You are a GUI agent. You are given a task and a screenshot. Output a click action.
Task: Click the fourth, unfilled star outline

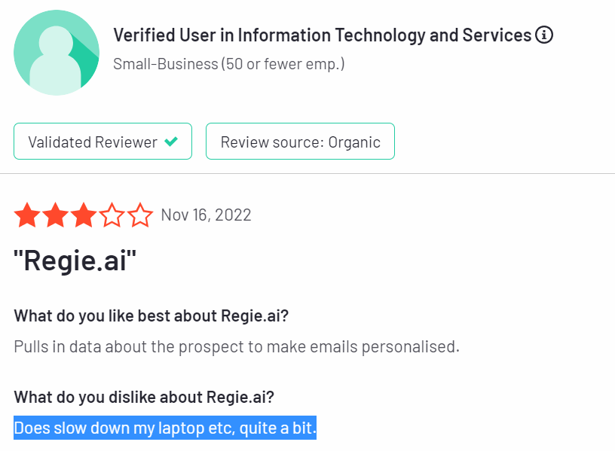113,215
